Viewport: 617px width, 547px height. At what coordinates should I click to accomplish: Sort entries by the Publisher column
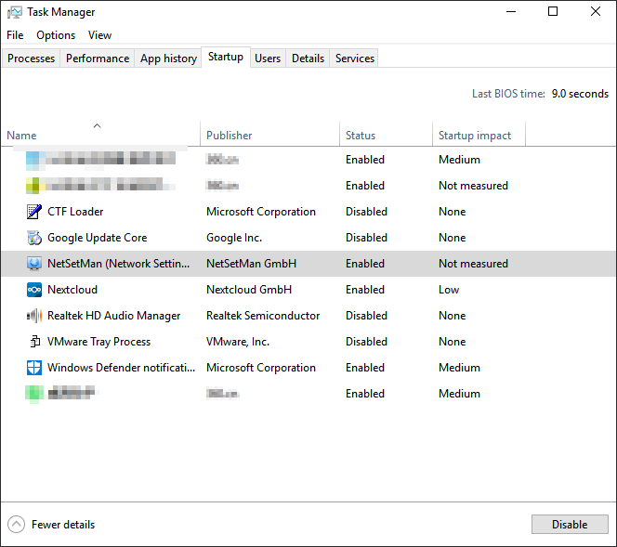230,136
